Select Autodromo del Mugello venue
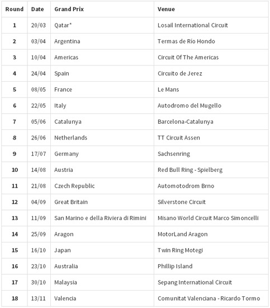Image resolution: width=270 pixels, height=308 pixels. (x=190, y=106)
